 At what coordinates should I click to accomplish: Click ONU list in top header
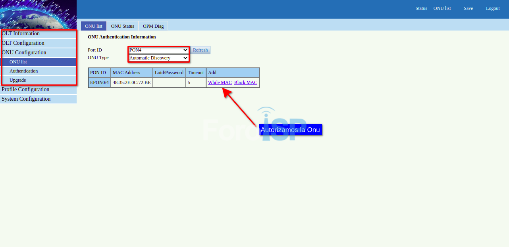442,8
